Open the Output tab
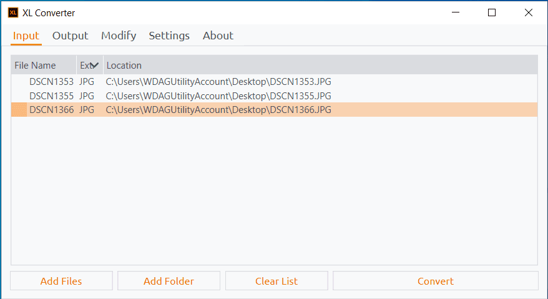The image size is (548, 299). coord(70,36)
